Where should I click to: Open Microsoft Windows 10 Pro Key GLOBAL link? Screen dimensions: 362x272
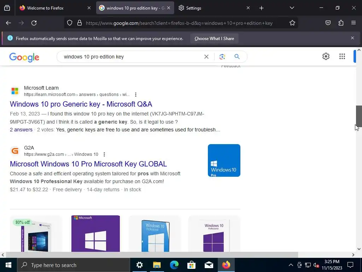88,164
